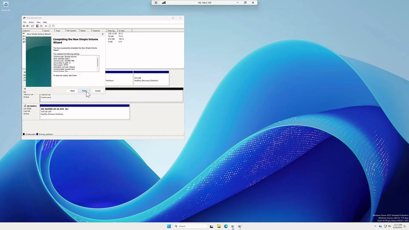Click the Finish button in the wizard
Image resolution: width=409 pixels, height=230 pixels.
84,91
